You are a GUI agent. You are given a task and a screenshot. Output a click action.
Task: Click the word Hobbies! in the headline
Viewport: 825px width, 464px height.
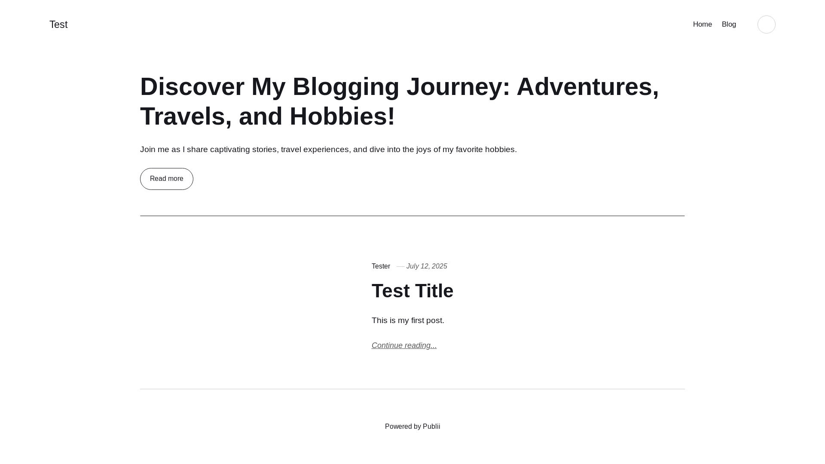coord(342,116)
